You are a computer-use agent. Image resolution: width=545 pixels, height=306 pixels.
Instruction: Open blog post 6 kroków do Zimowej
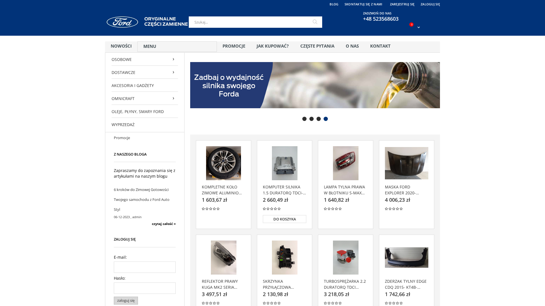point(142,199)
